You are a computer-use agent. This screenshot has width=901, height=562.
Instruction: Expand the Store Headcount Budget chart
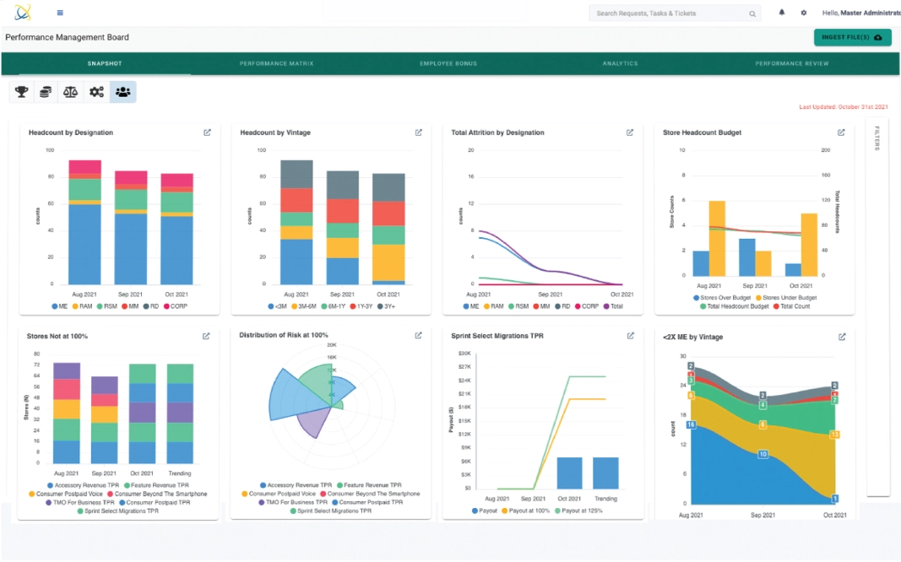[x=840, y=132]
